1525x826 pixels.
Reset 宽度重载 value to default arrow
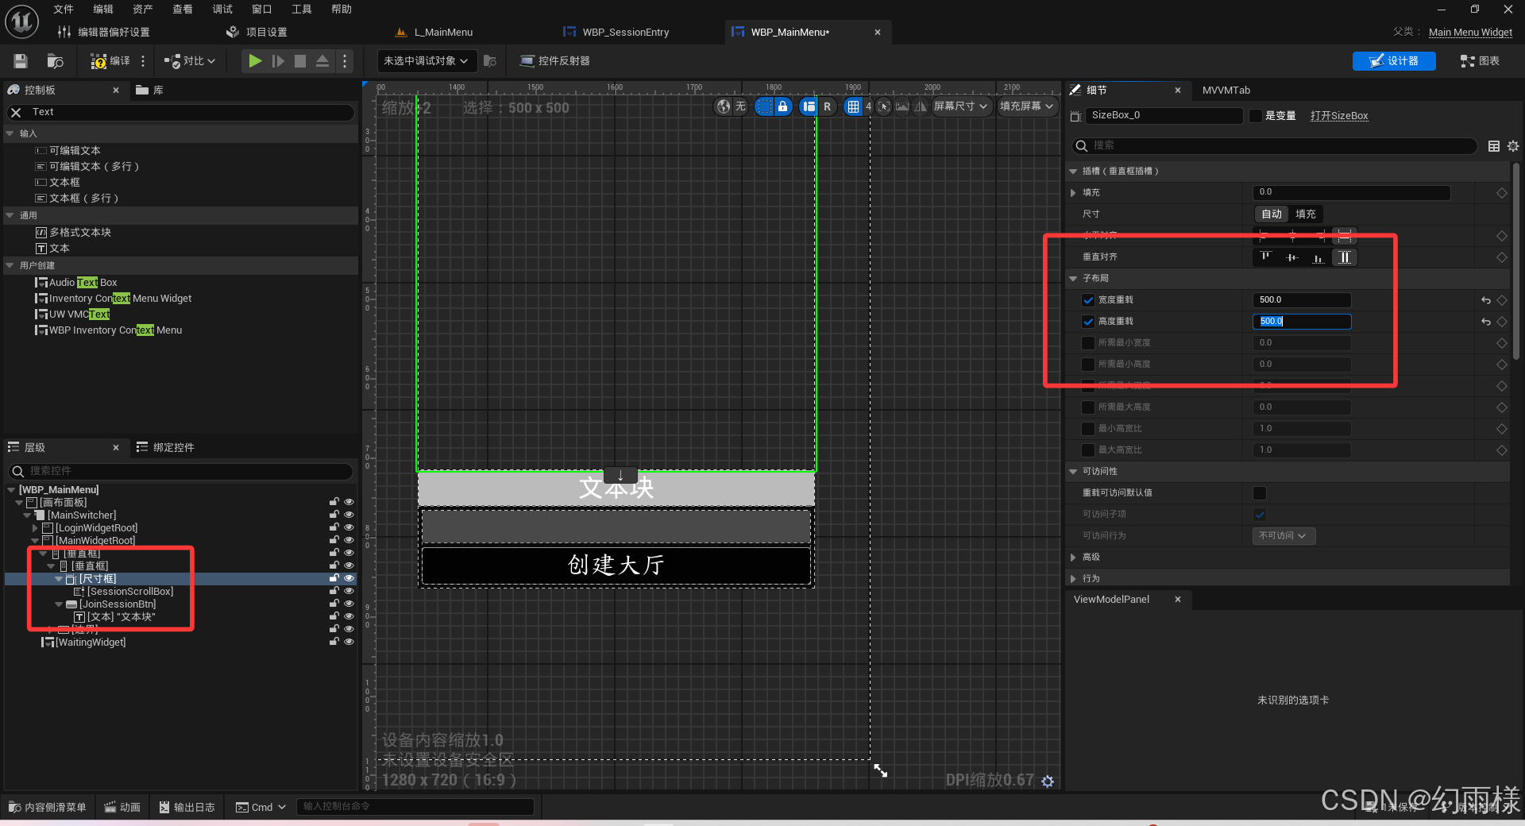click(1486, 300)
